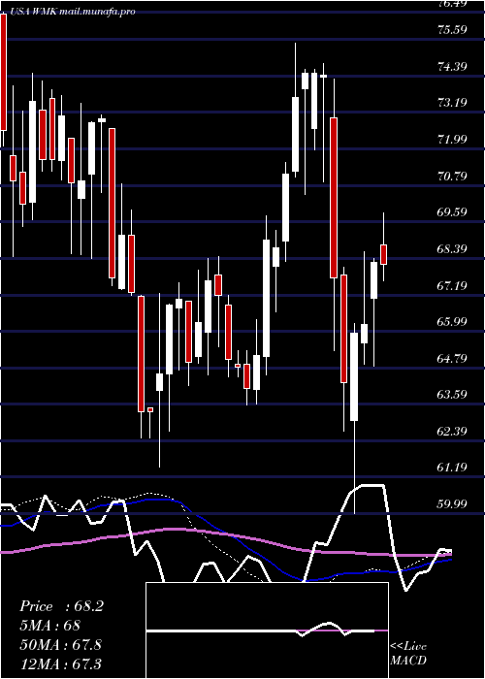
Task: Click the '5MA : 68' readout
Action: (49, 626)
